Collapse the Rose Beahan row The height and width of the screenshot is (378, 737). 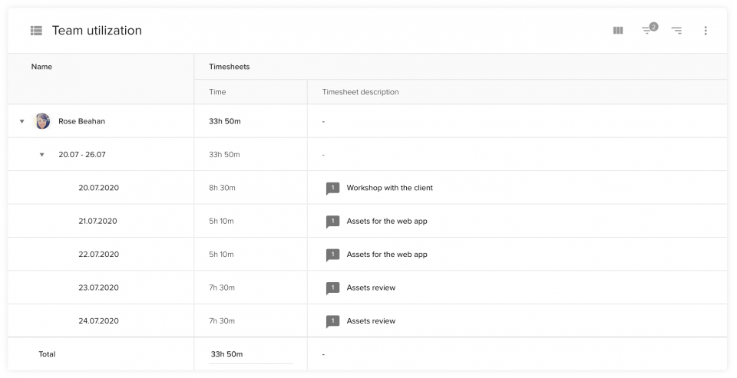pyautogui.click(x=21, y=122)
